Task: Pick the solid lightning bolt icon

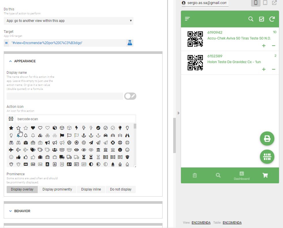Action: coord(77,128)
